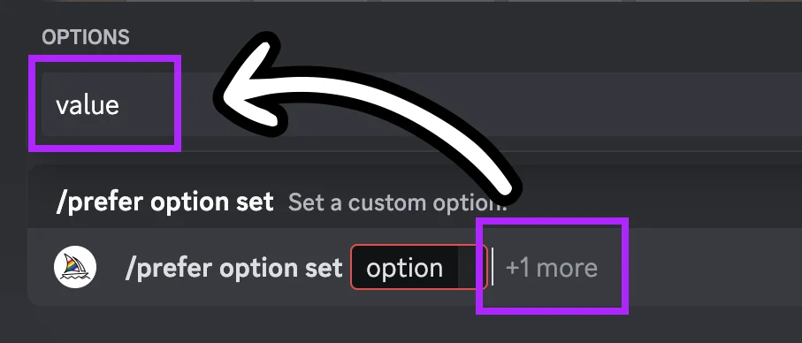Click the divider line below the value row
The height and width of the screenshot is (343, 802).
point(415,151)
